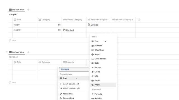The width and height of the screenshot is (179, 100).
Task: Select Email property type
Action: [x=103, y=80]
